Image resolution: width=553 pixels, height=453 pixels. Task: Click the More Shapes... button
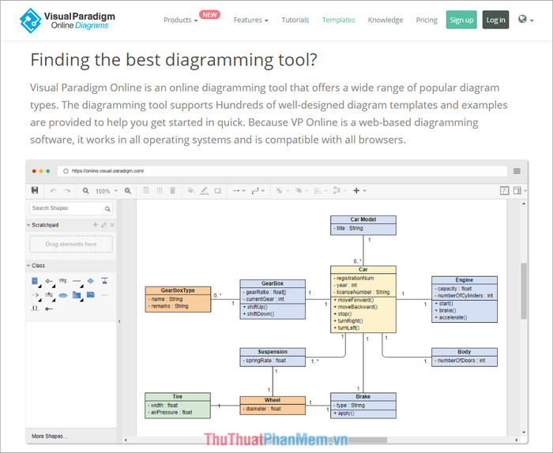click(49, 436)
